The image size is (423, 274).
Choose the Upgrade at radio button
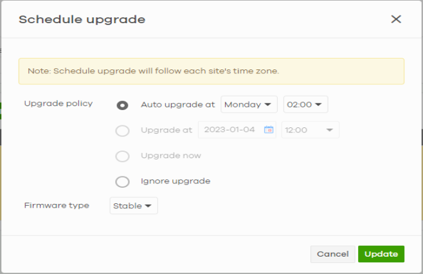122,131
